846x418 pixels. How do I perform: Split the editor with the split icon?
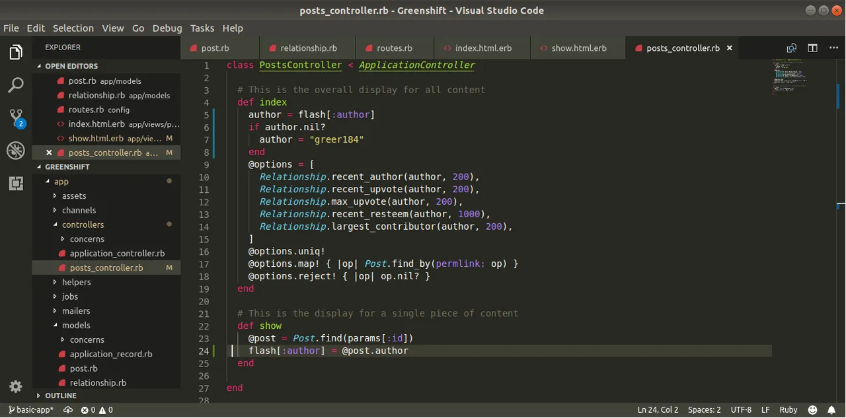tap(812, 48)
